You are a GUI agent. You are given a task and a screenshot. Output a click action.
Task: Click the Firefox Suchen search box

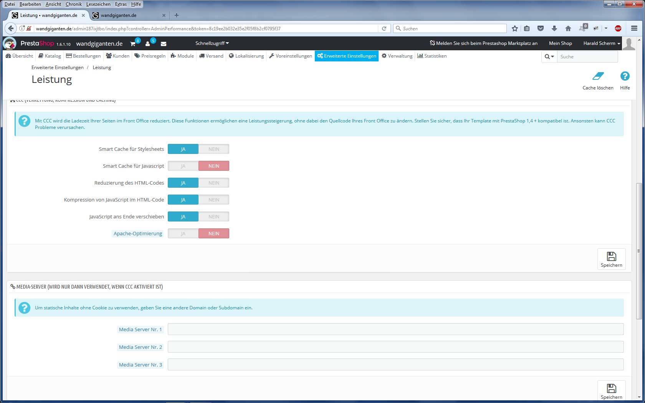(x=450, y=28)
